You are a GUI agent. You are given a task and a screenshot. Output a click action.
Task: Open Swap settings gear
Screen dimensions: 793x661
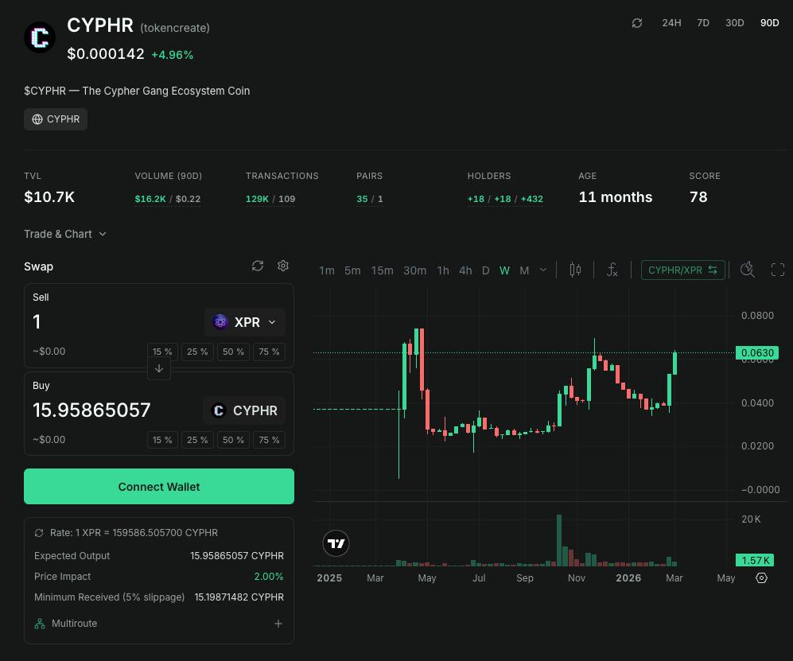click(x=283, y=266)
